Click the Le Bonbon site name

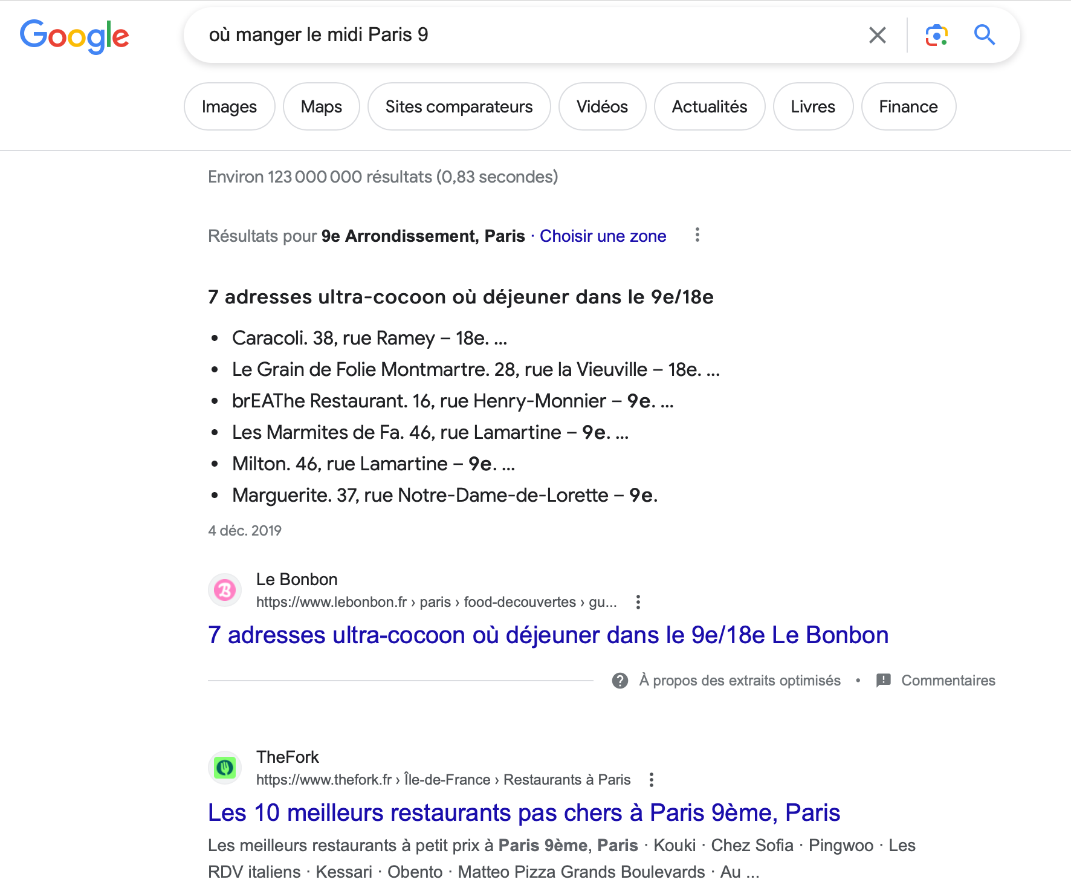tap(297, 579)
